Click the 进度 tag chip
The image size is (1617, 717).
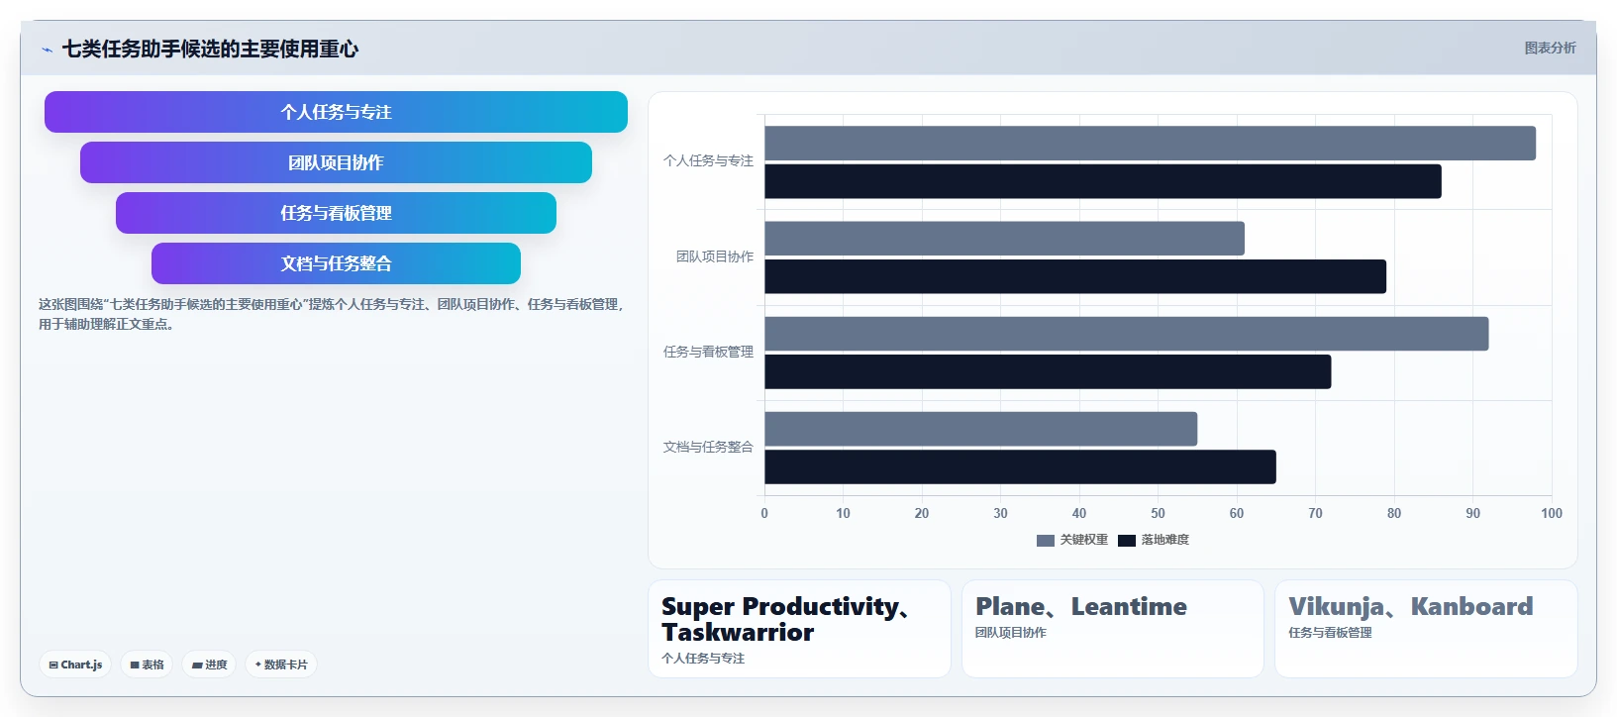click(209, 665)
